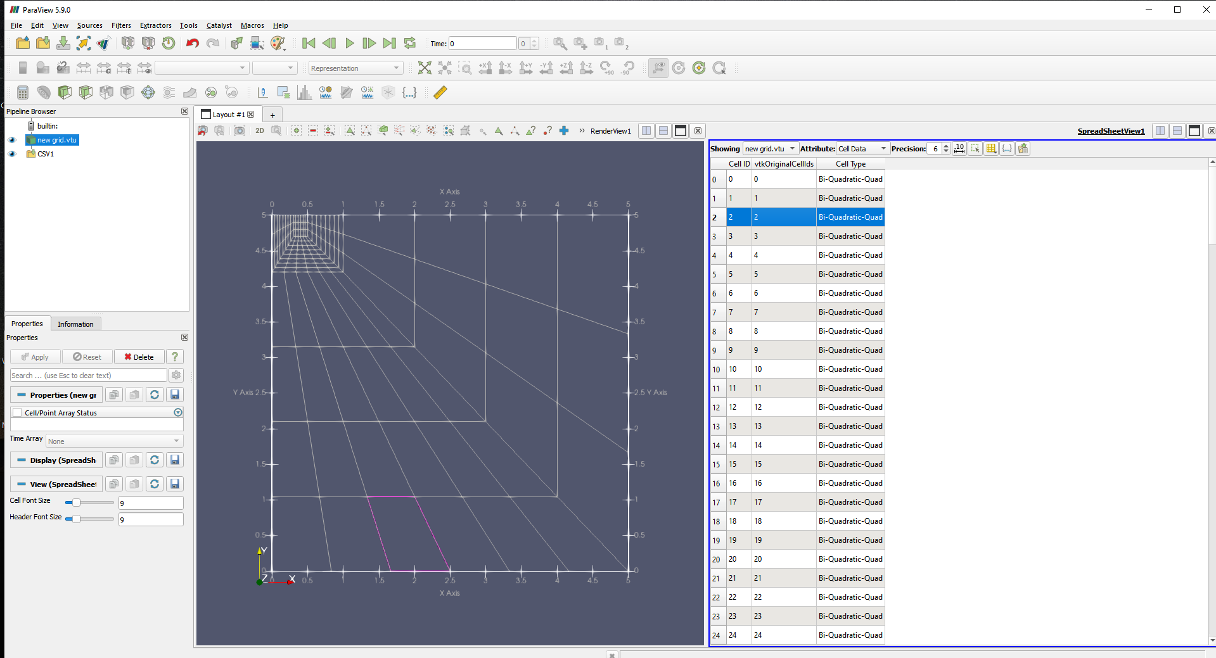The height and width of the screenshot is (658, 1216).
Task: Jump to last frame
Action: (x=390, y=43)
